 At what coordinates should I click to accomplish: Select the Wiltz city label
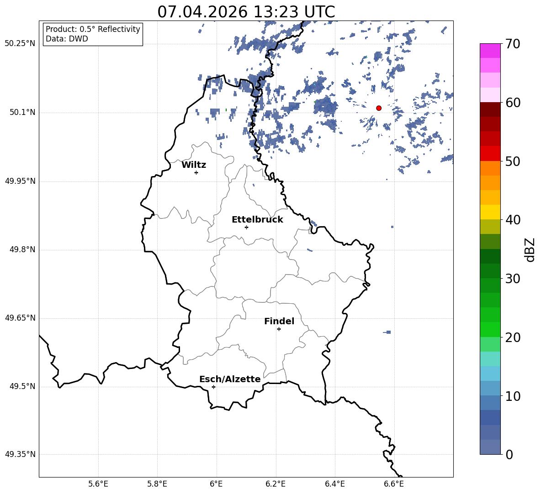[x=194, y=165]
